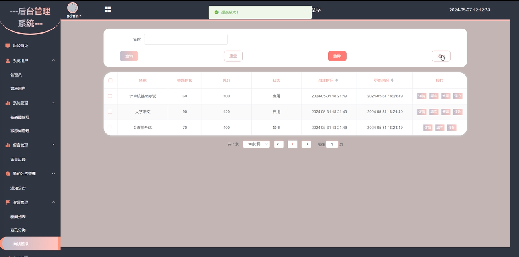Click the person icon beside 系统用户
Viewport: 519px width, 257px height.
8,61
